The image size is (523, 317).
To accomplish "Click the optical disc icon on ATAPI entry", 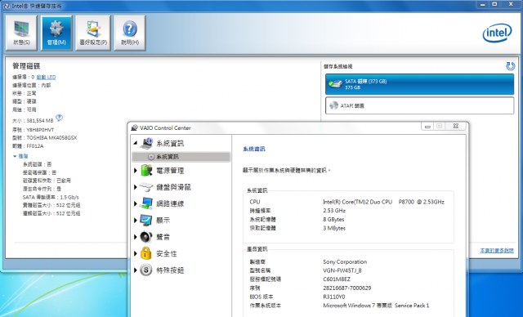I will (x=333, y=105).
